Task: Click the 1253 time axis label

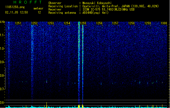Action: (x=51, y=23)
